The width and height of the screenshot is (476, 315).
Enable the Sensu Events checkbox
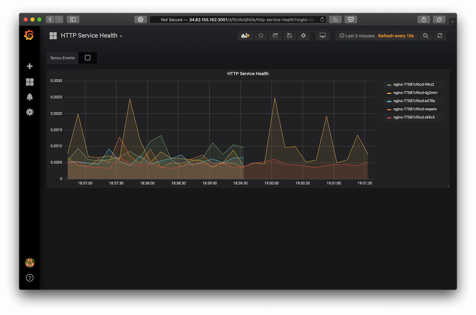tap(87, 58)
